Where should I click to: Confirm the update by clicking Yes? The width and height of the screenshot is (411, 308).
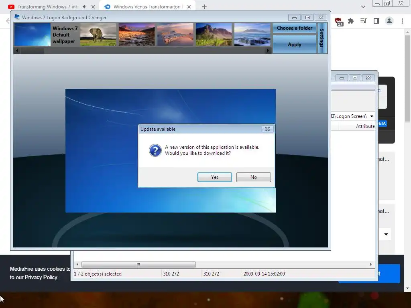(214, 177)
